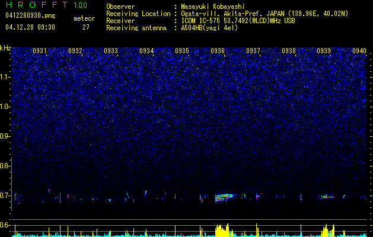
Task: Click the meteor label
Action: point(84,18)
